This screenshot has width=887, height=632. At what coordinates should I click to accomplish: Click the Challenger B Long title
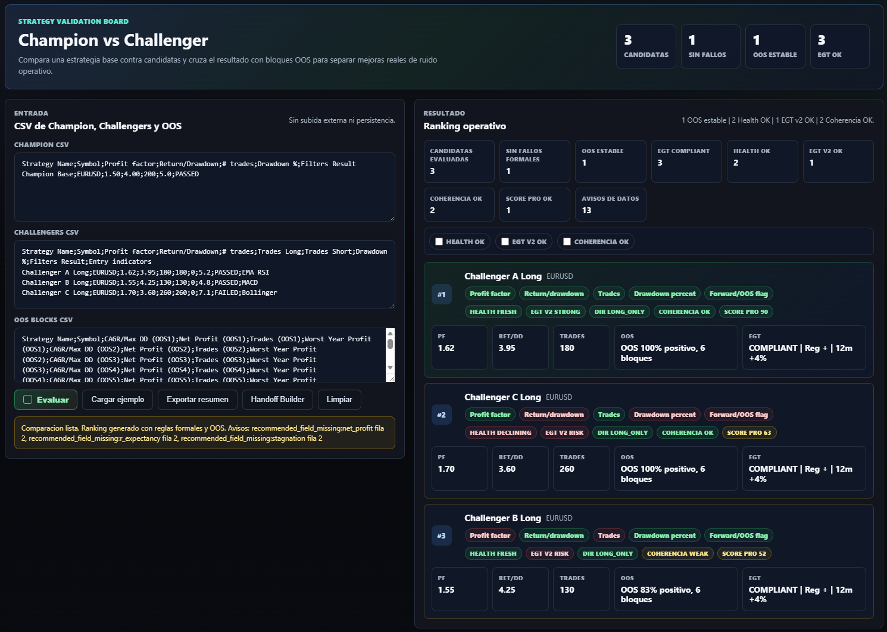coord(502,518)
